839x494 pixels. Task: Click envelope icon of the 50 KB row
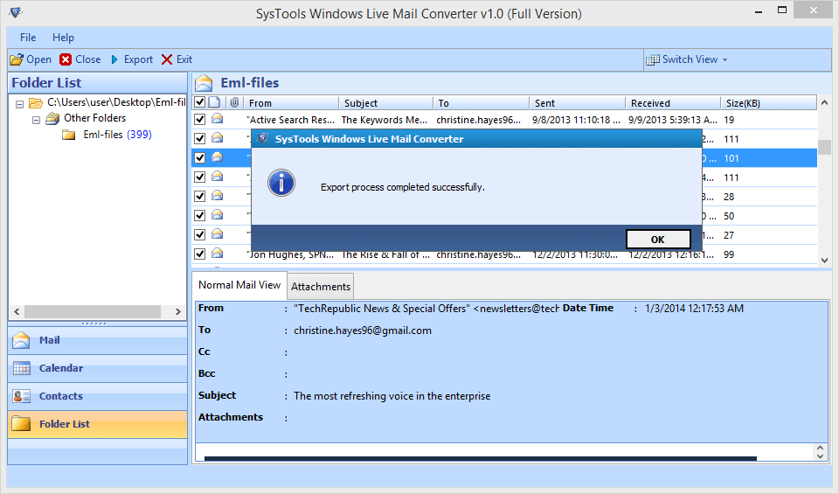click(x=218, y=215)
